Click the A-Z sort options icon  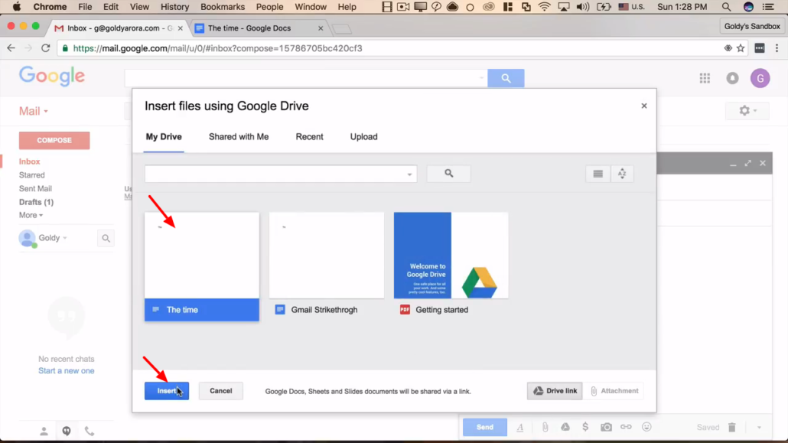(x=622, y=174)
